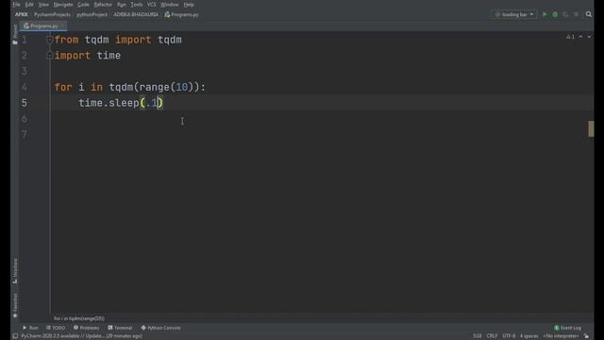Click tool window quick access icon in status bar
The height and width of the screenshot is (340, 604).
[x=15, y=336]
